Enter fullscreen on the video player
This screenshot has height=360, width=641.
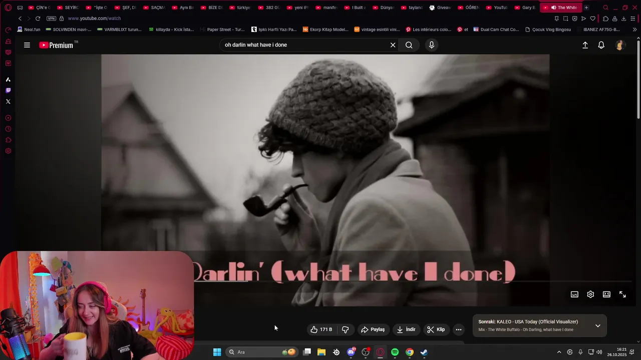pyautogui.click(x=622, y=294)
